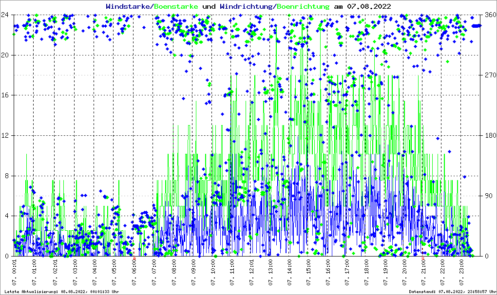Click the "Datenstand" timestamp footer text
Screen dimensions: 497x295
pos(453,292)
